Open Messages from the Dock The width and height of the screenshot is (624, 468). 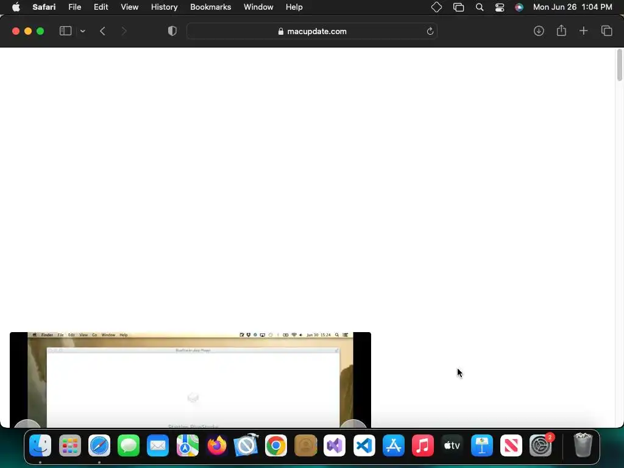[129, 445]
